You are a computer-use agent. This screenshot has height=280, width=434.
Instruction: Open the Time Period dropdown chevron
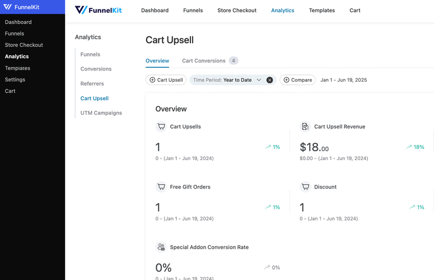259,80
